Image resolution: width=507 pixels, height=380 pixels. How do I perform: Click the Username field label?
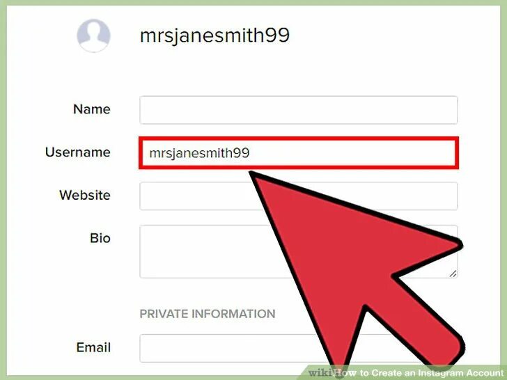tap(78, 152)
